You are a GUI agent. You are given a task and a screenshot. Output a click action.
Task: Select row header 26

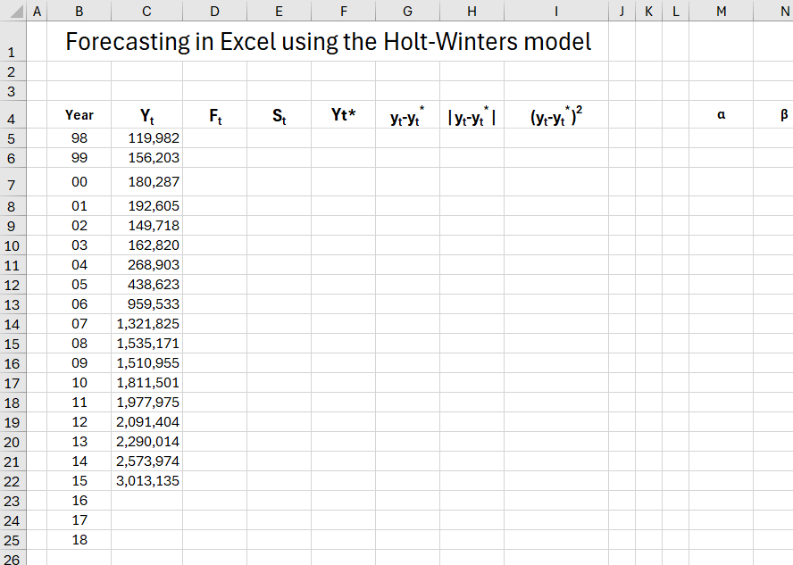tap(13, 558)
